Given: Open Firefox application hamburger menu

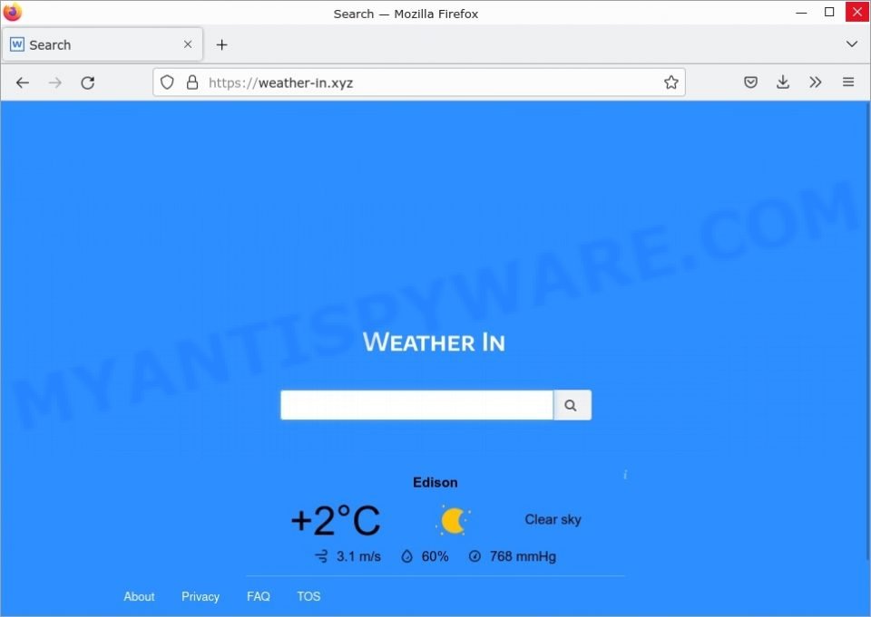Looking at the screenshot, I should click(x=848, y=82).
